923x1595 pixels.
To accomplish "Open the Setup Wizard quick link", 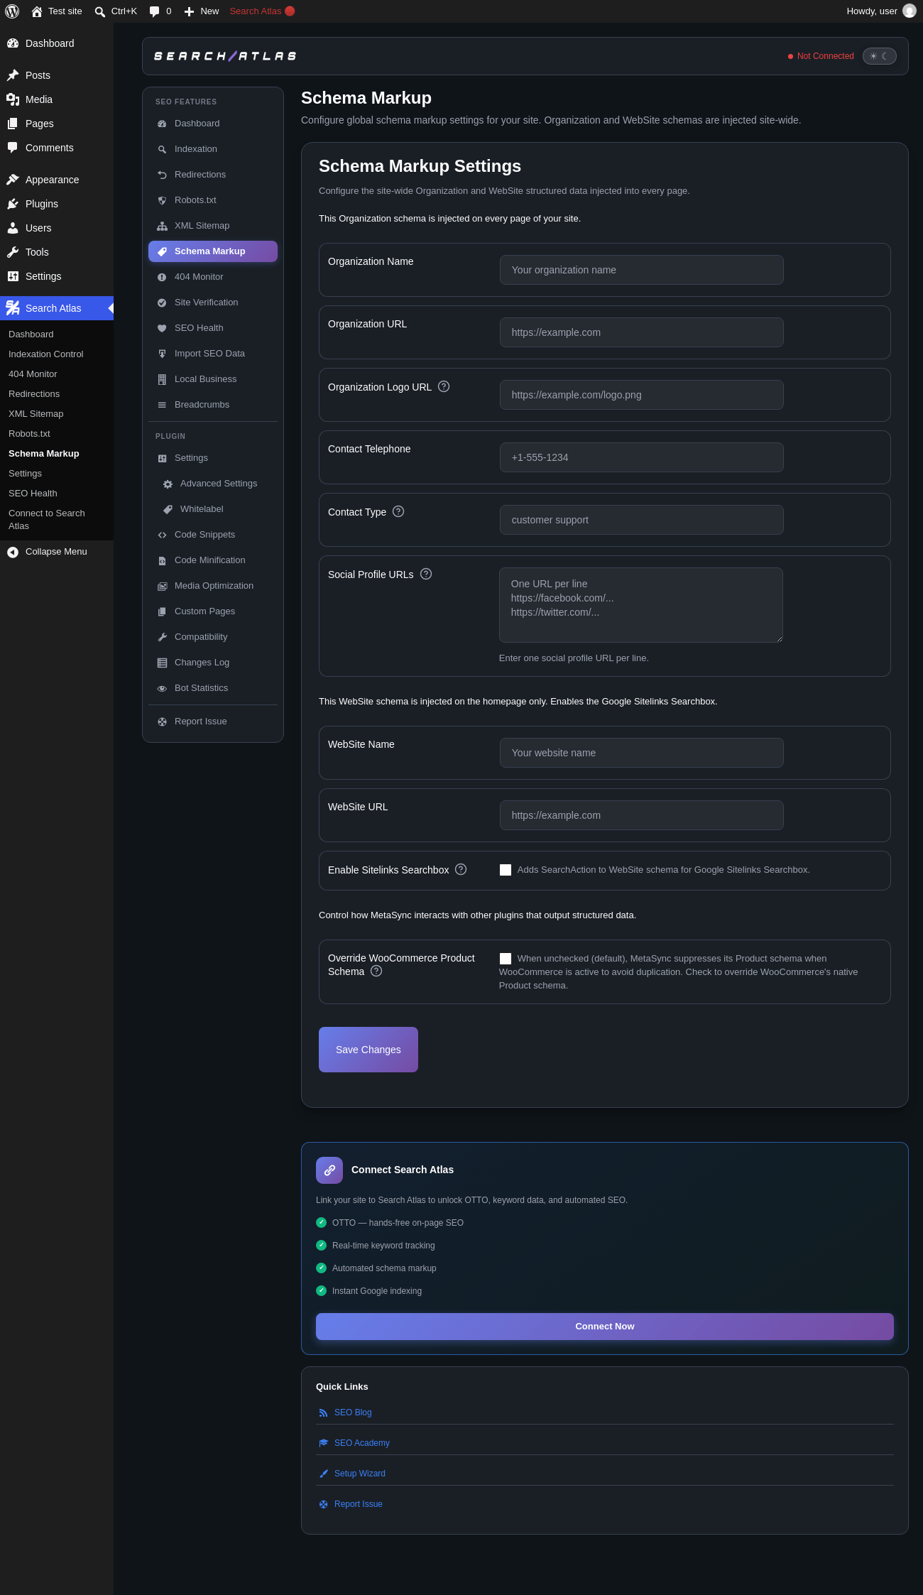I will point(360,1474).
